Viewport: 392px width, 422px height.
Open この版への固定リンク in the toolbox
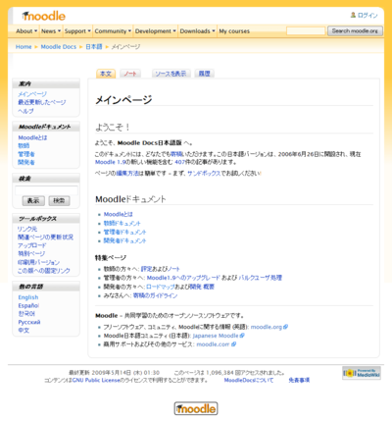pyautogui.click(x=44, y=271)
